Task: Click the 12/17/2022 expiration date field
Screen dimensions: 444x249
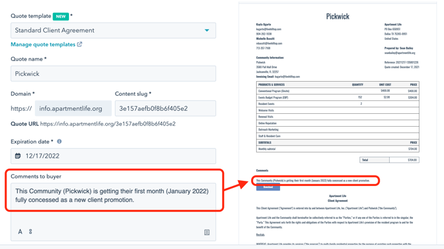Action: pos(114,156)
